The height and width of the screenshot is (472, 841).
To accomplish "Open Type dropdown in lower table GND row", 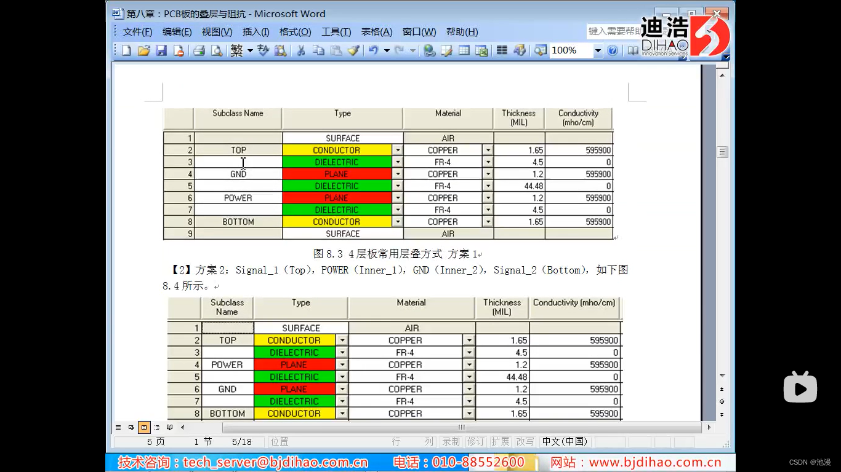I will [x=342, y=389].
